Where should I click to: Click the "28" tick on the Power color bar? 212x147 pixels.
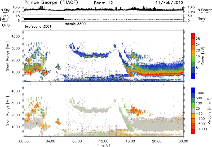[198, 39]
